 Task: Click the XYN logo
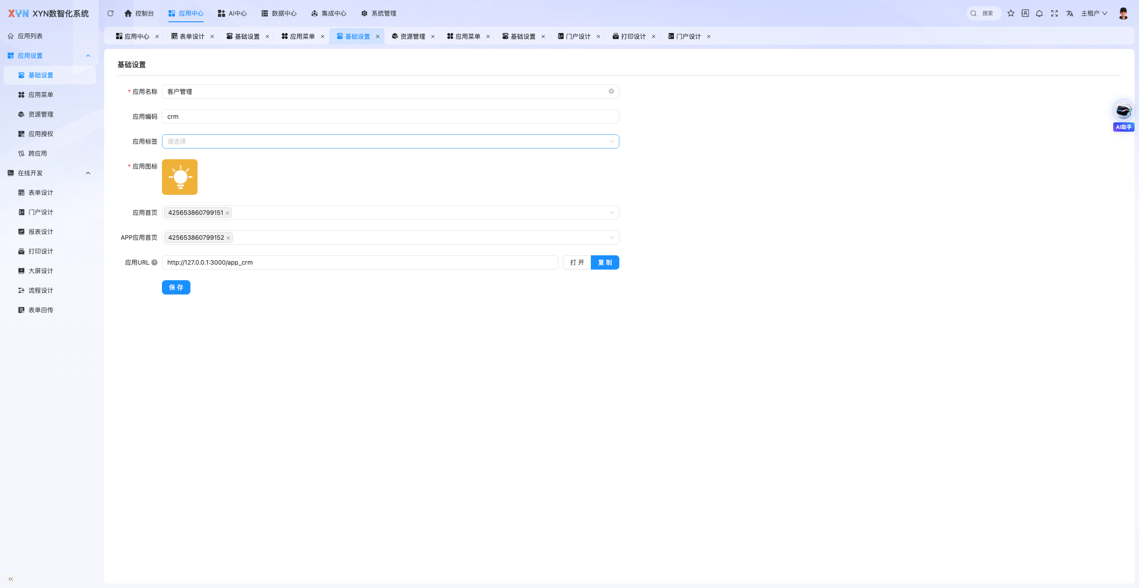[18, 13]
